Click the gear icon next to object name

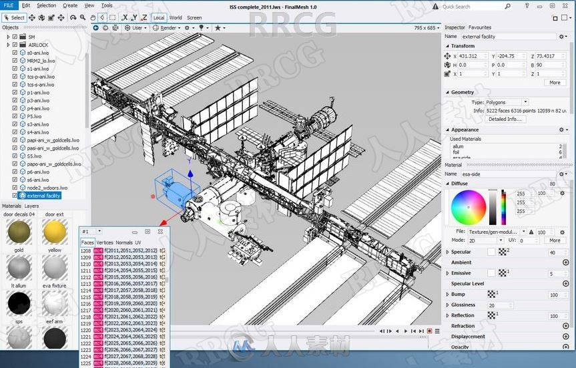coord(562,36)
